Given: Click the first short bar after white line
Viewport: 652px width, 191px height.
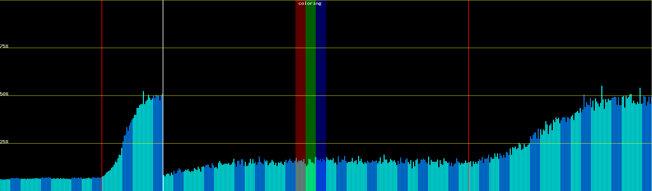Looking at the screenshot, I should [x=164, y=183].
